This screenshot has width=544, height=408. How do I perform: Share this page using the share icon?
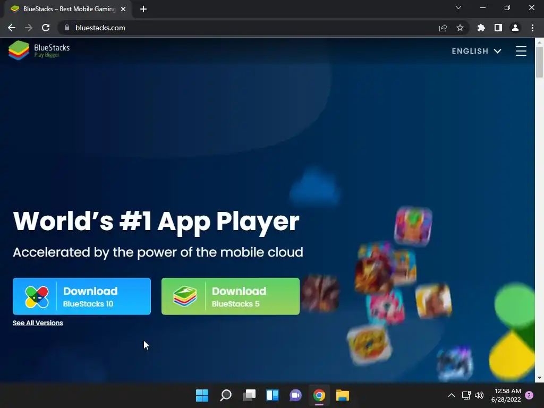443,28
